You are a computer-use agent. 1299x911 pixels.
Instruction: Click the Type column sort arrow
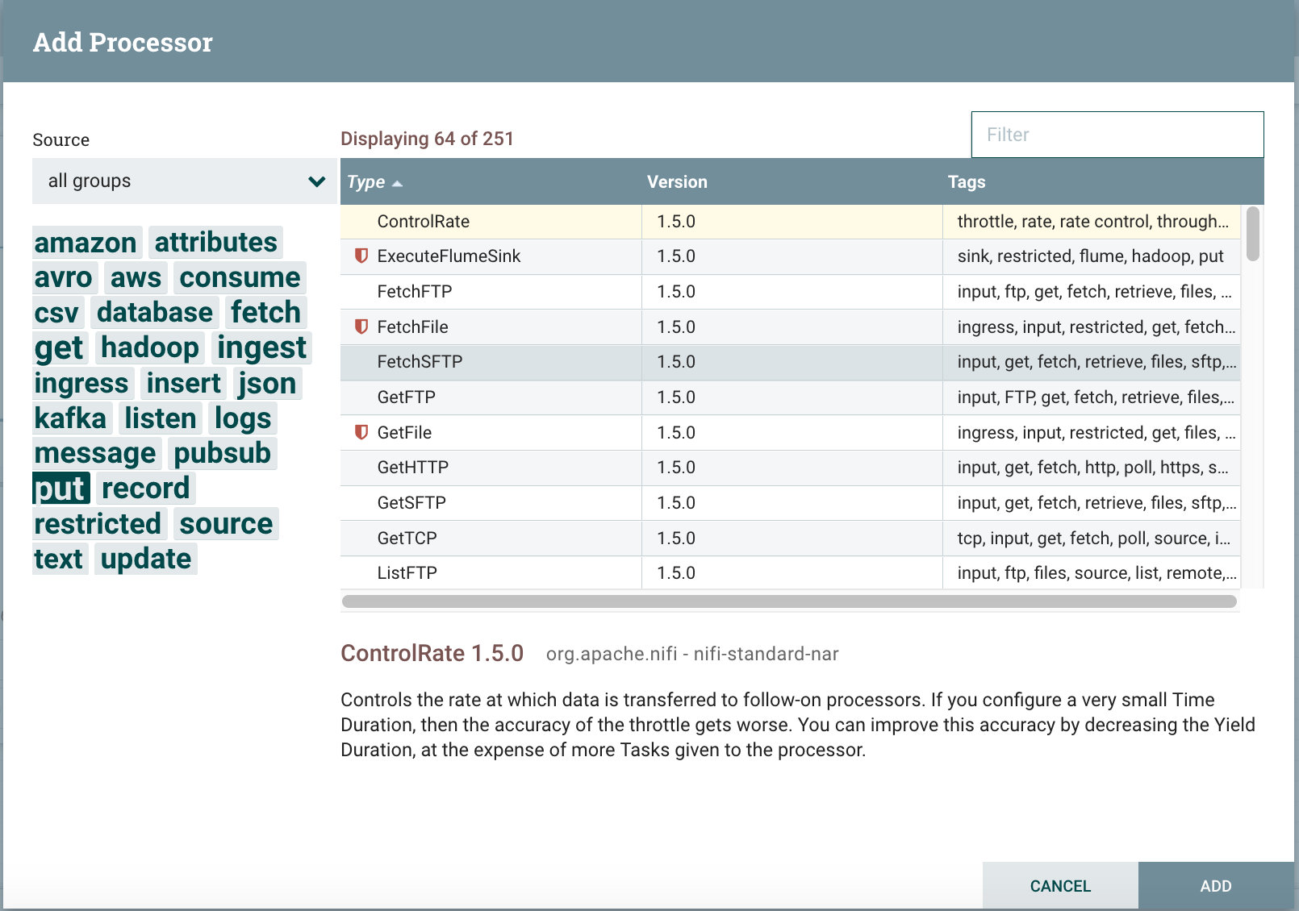click(x=397, y=184)
